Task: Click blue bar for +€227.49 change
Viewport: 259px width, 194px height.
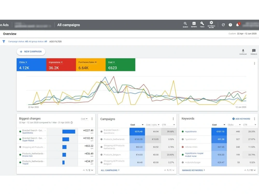Action: (69, 131)
